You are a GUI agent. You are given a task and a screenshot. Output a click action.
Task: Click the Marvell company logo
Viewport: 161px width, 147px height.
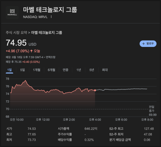pos(12,12)
